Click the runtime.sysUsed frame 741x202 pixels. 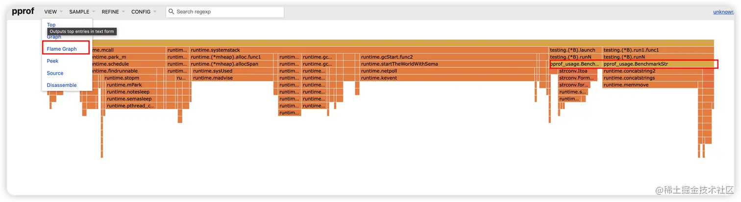[232, 71]
